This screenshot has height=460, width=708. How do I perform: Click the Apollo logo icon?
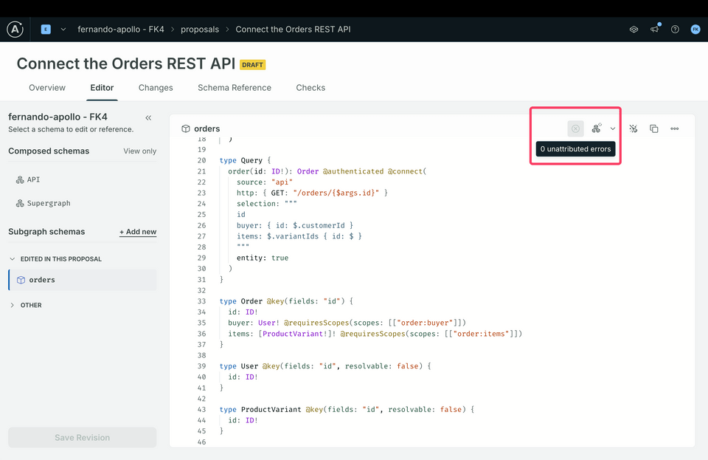pyautogui.click(x=15, y=30)
